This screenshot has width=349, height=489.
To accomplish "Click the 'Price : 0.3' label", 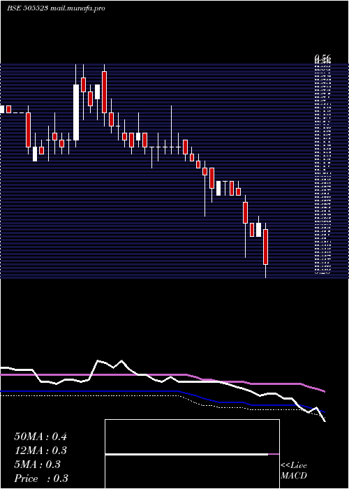I will [41, 479].
